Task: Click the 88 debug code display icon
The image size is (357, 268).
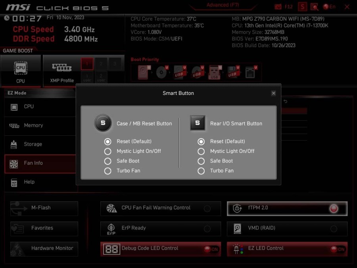Action: 111,249
